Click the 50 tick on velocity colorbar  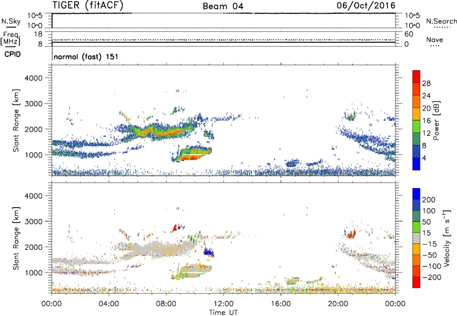coord(426,222)
